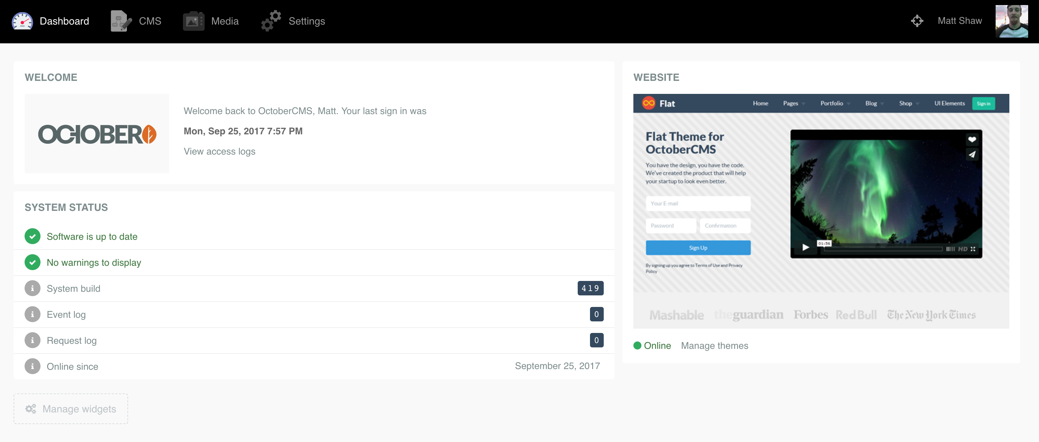1039x442 pixels.
Task: Click green check icon for No warnings
Action: [x=32, y=262]
